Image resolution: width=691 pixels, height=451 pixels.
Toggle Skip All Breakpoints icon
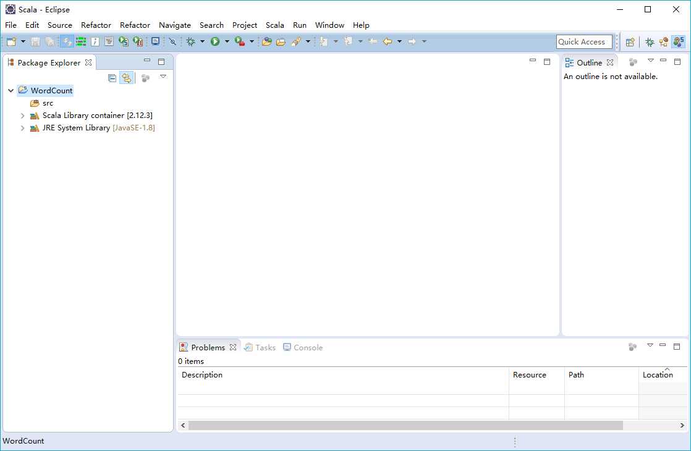tap(173, 41)
